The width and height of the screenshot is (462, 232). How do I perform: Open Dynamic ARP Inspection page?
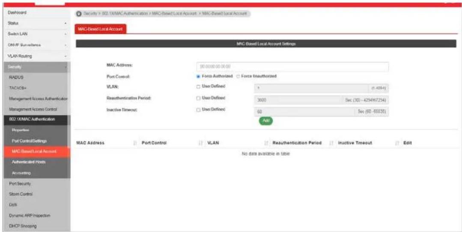tap(37, 215)
